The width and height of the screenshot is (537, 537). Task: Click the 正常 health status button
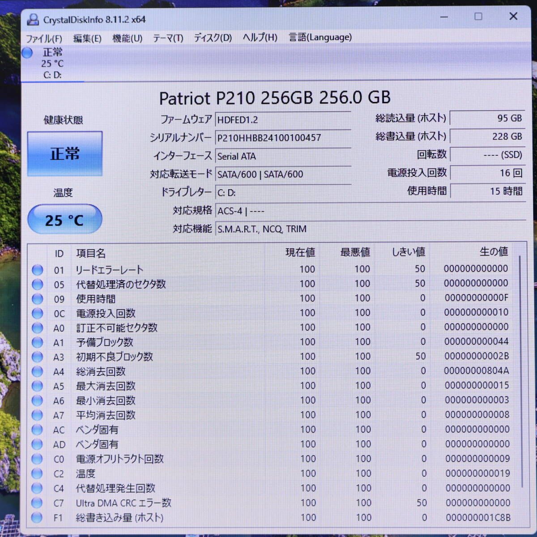[x=65, y=153]
